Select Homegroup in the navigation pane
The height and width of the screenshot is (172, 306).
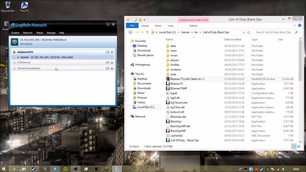pyautogui.click(x=142, y=64)
